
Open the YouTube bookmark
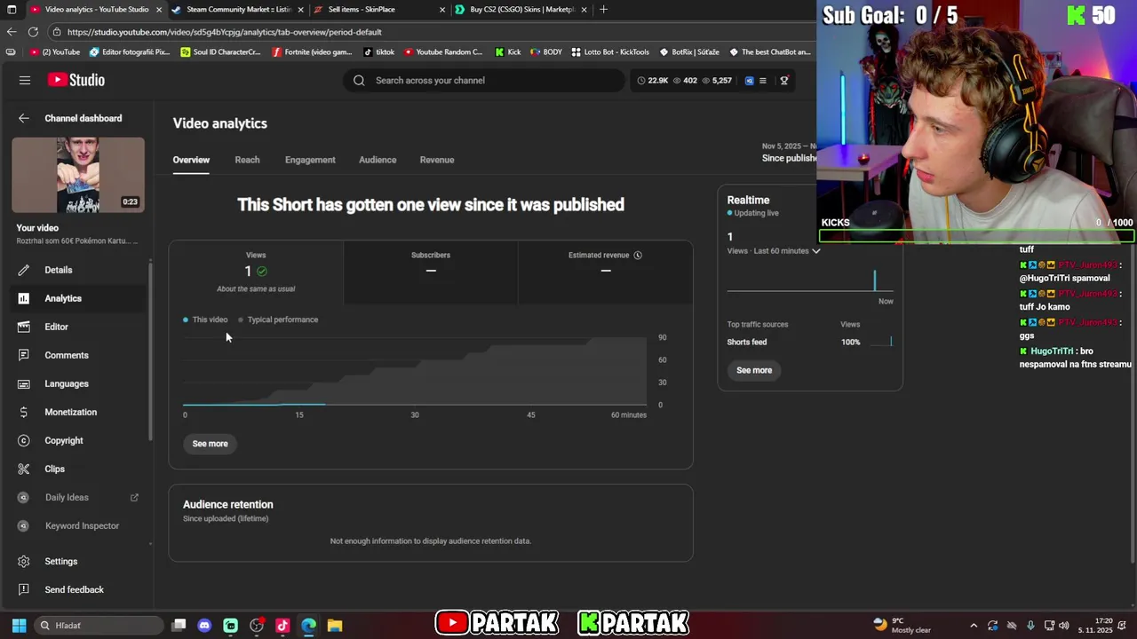click(x=55, y=52)
